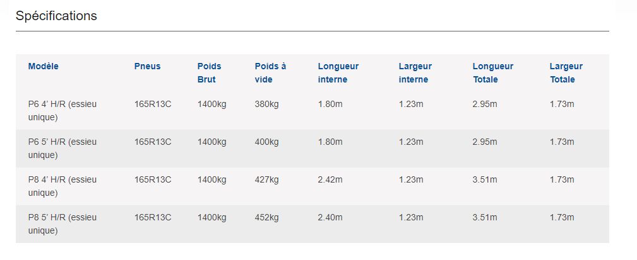Select the Modèle column header
The width and height of the screenshot is (637, 260).
tap(43, 66)
